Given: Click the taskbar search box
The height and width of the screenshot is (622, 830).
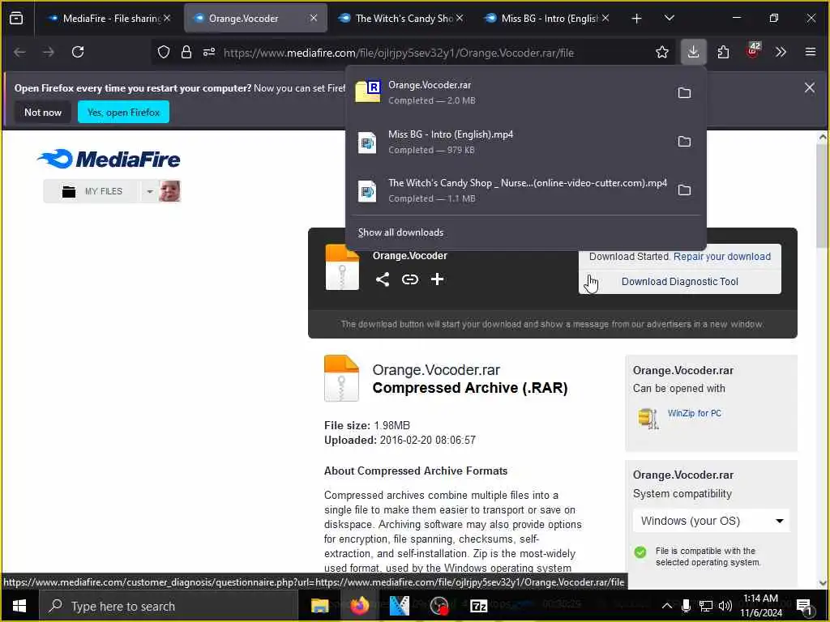Looking at the screenshot, I should pyautogui.click(x=169, y=606).
